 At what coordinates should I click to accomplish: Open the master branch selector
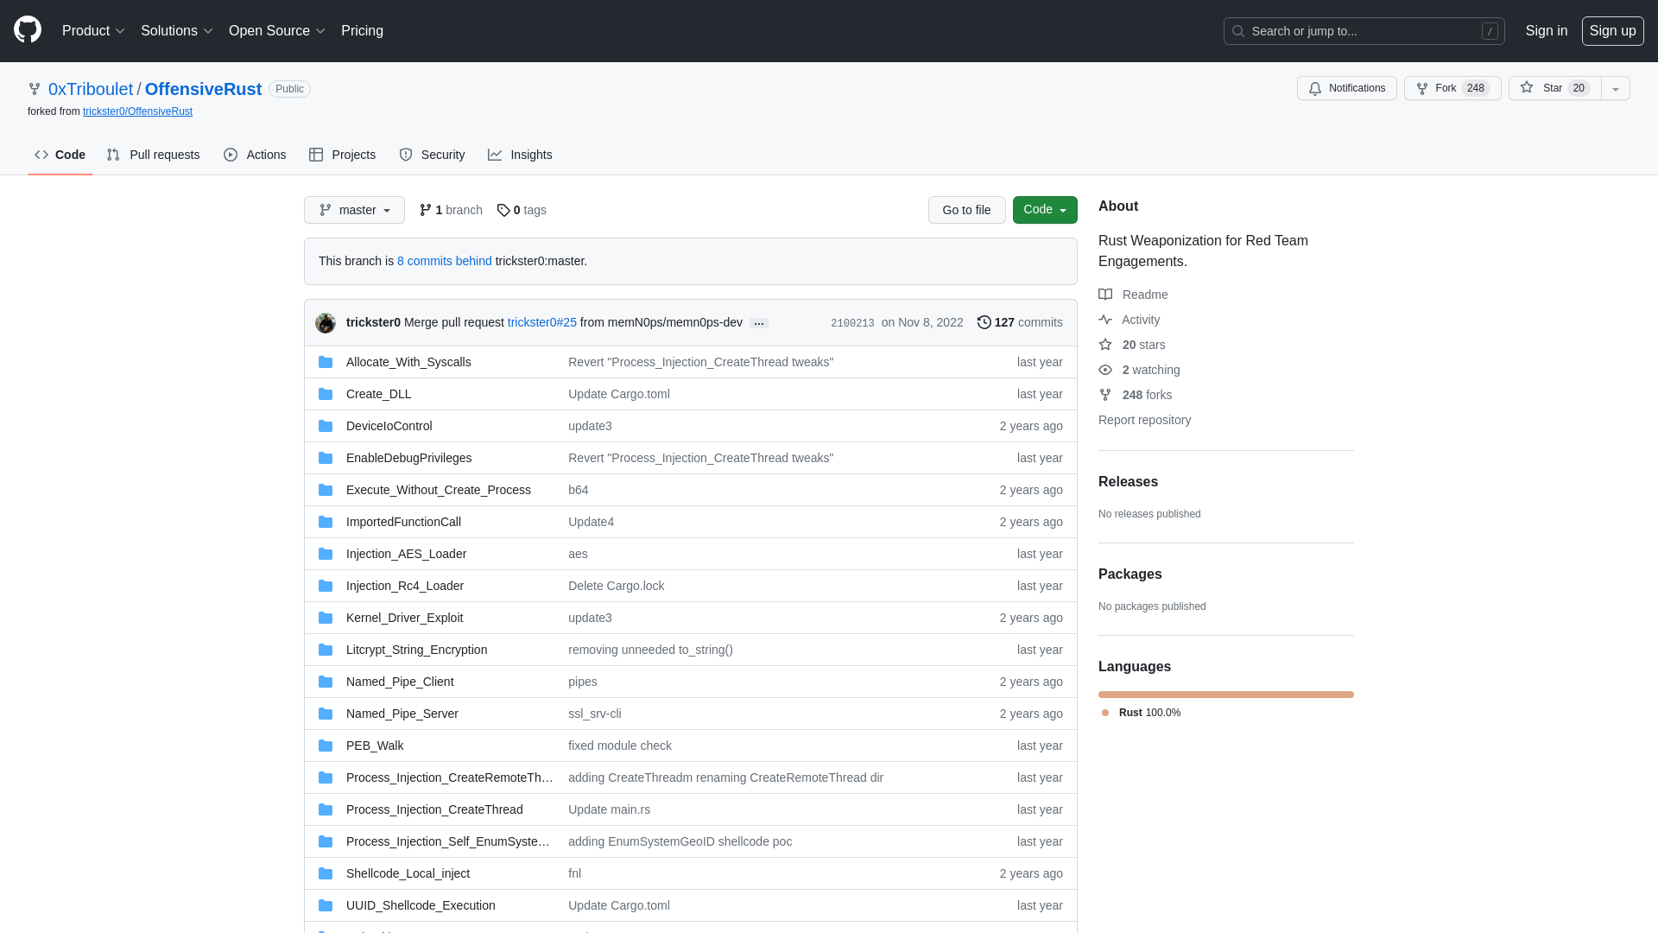coord(354,210)
